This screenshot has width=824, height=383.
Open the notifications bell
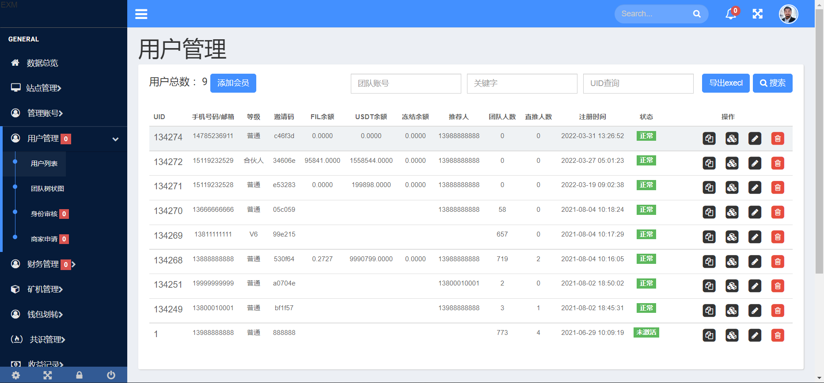tap(731, 14)
